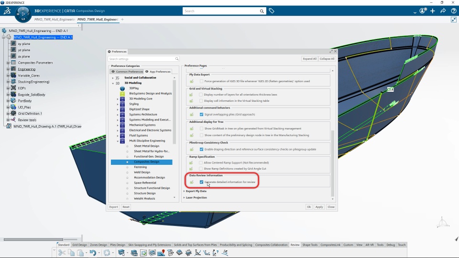
Task: Click the lock icon beside Signal overlapping plies
Action: 191,114
